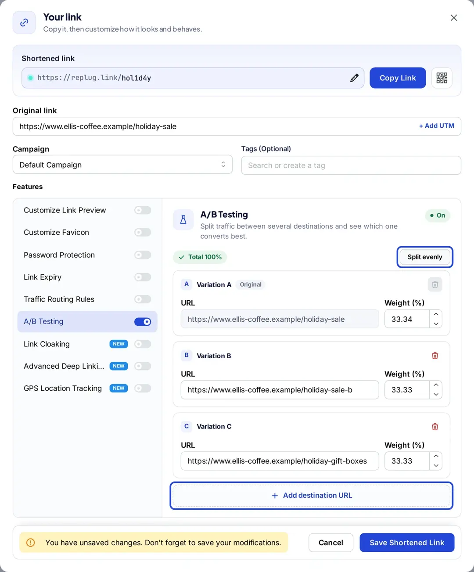
Task: Click the pencil edit icon in shortened link
Action: [354, 78]
